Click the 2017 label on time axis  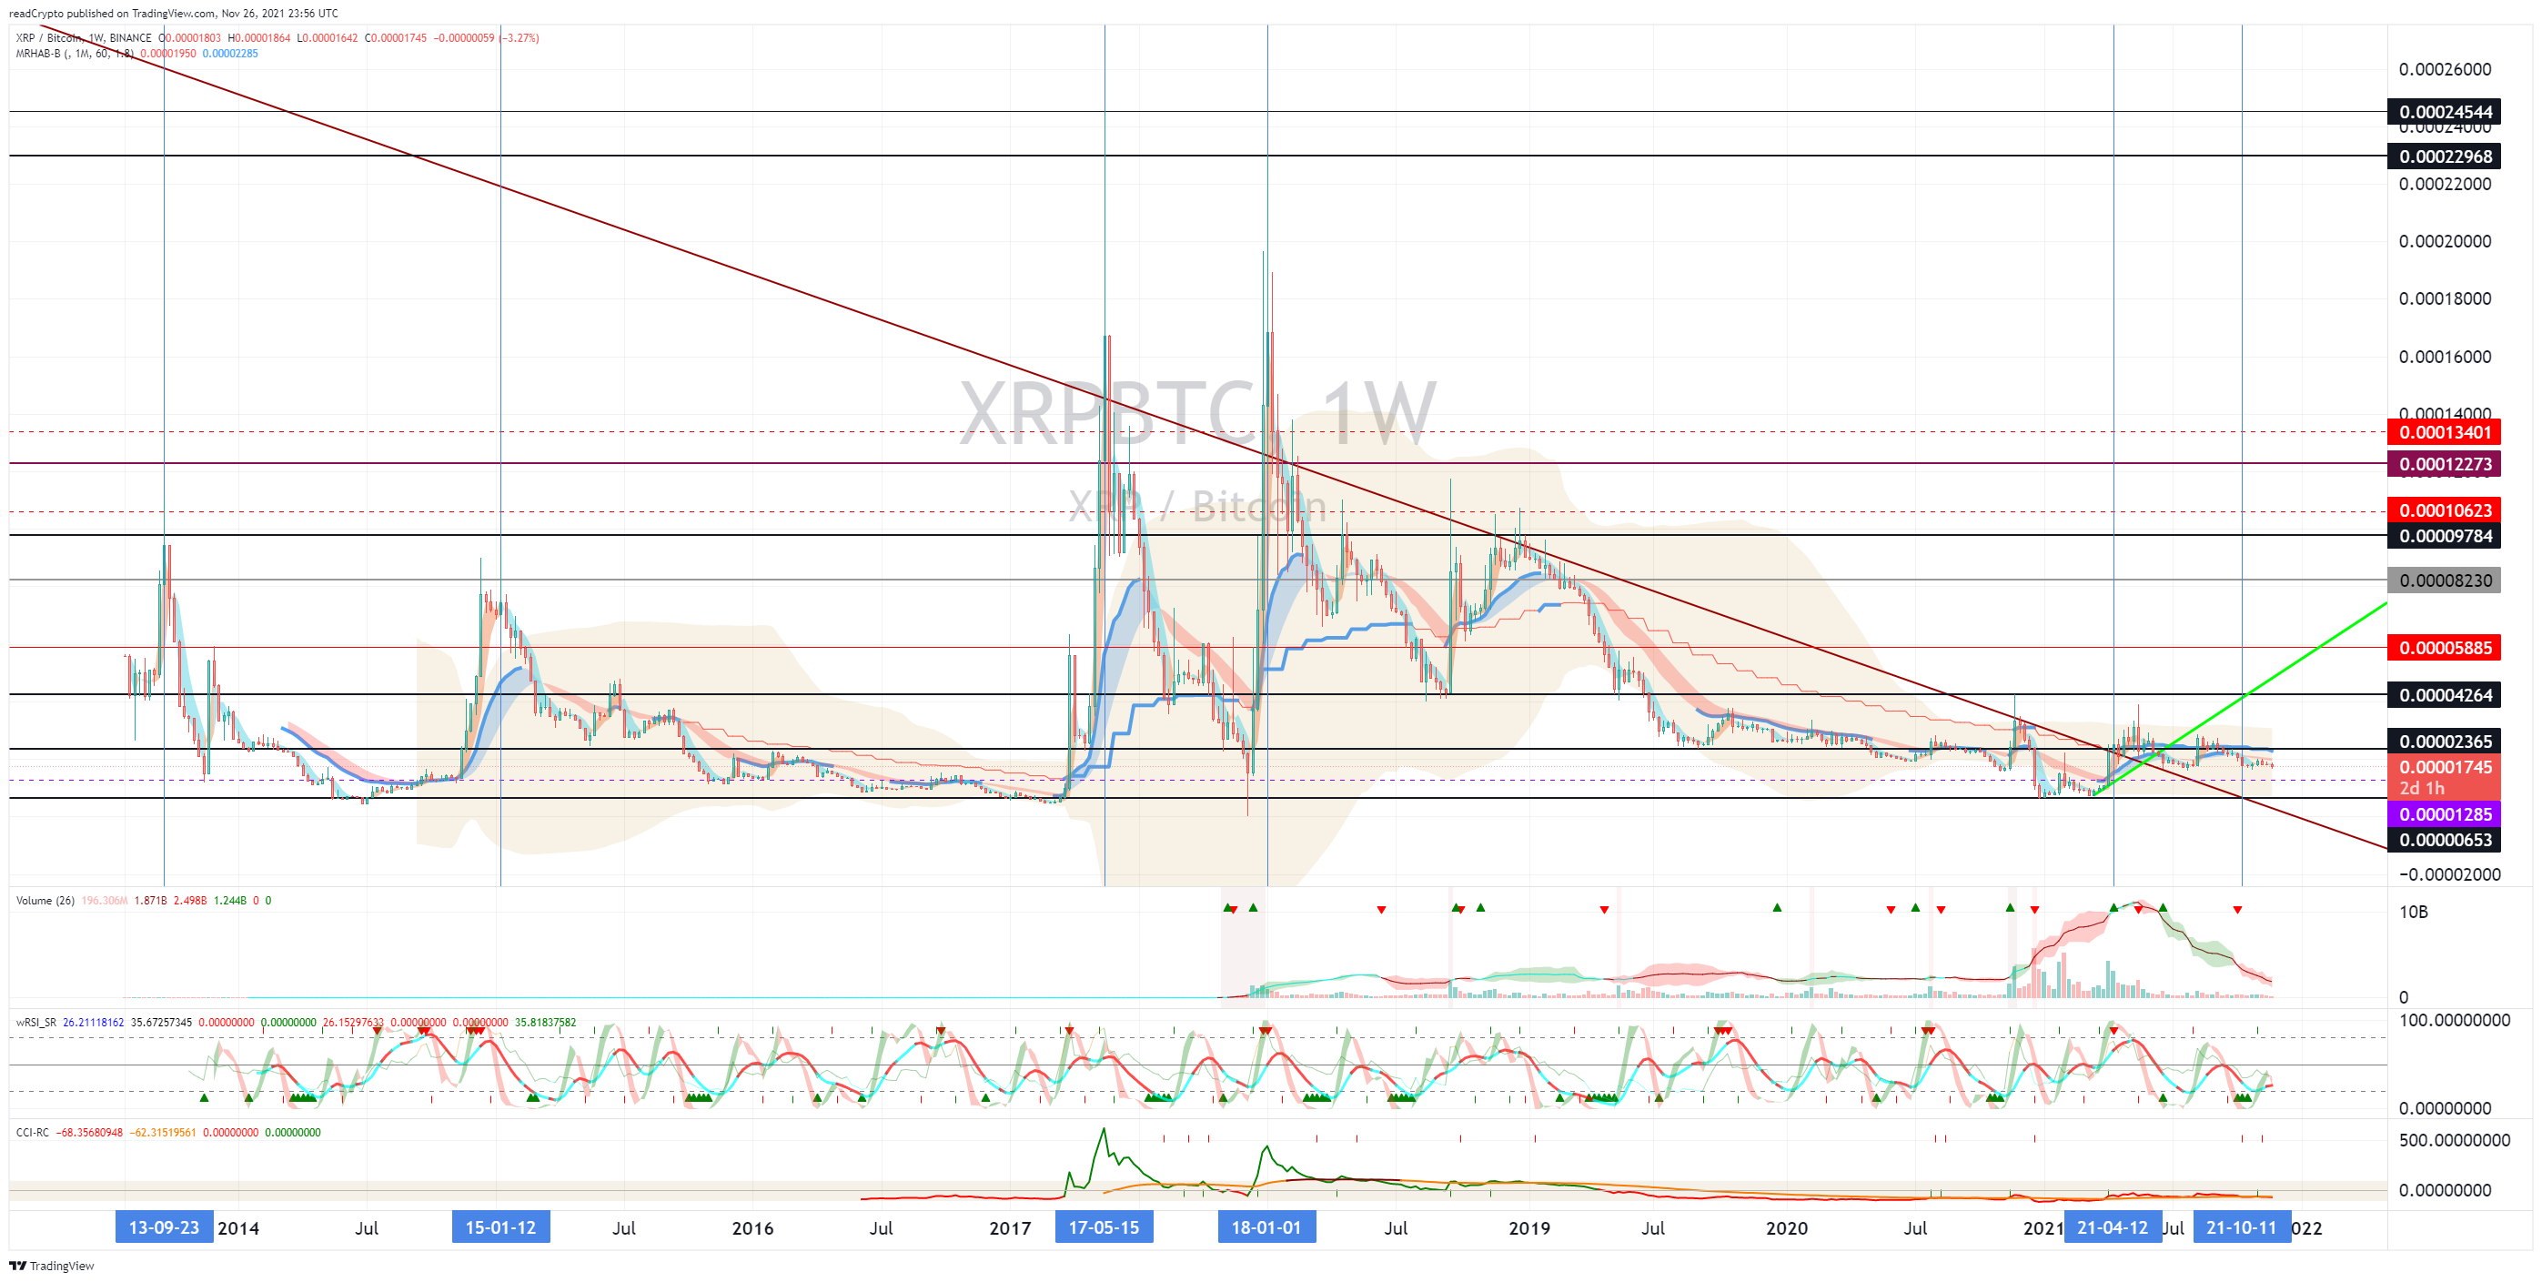point(1010,1227)
